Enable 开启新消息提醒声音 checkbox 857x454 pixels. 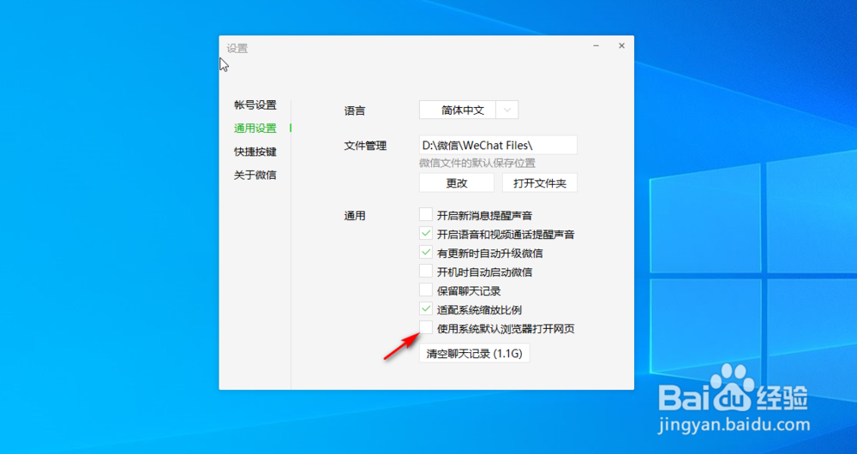coord(426,214)
